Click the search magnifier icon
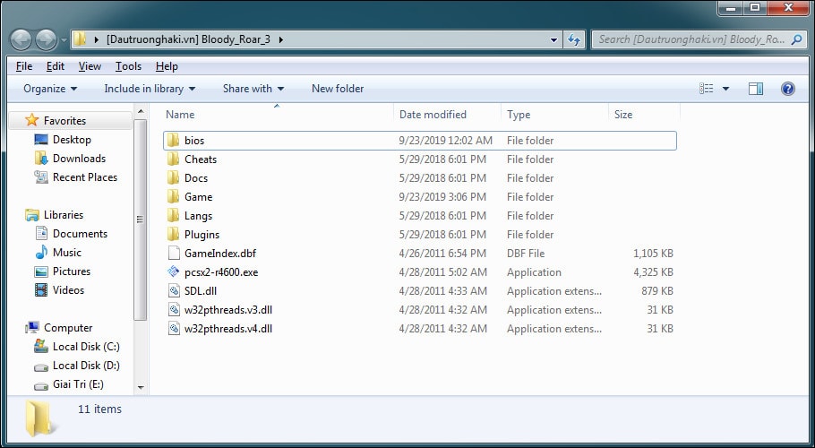The height and width of the screenshot is (448, 815). tap(796, 39)
